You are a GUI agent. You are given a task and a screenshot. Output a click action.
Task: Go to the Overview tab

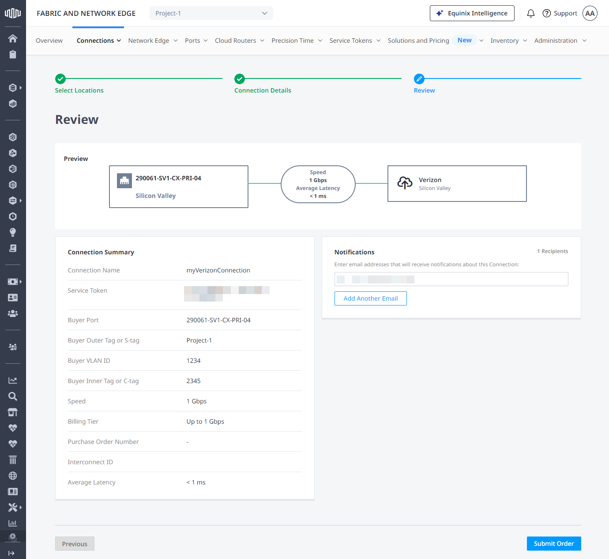(49, 41)
